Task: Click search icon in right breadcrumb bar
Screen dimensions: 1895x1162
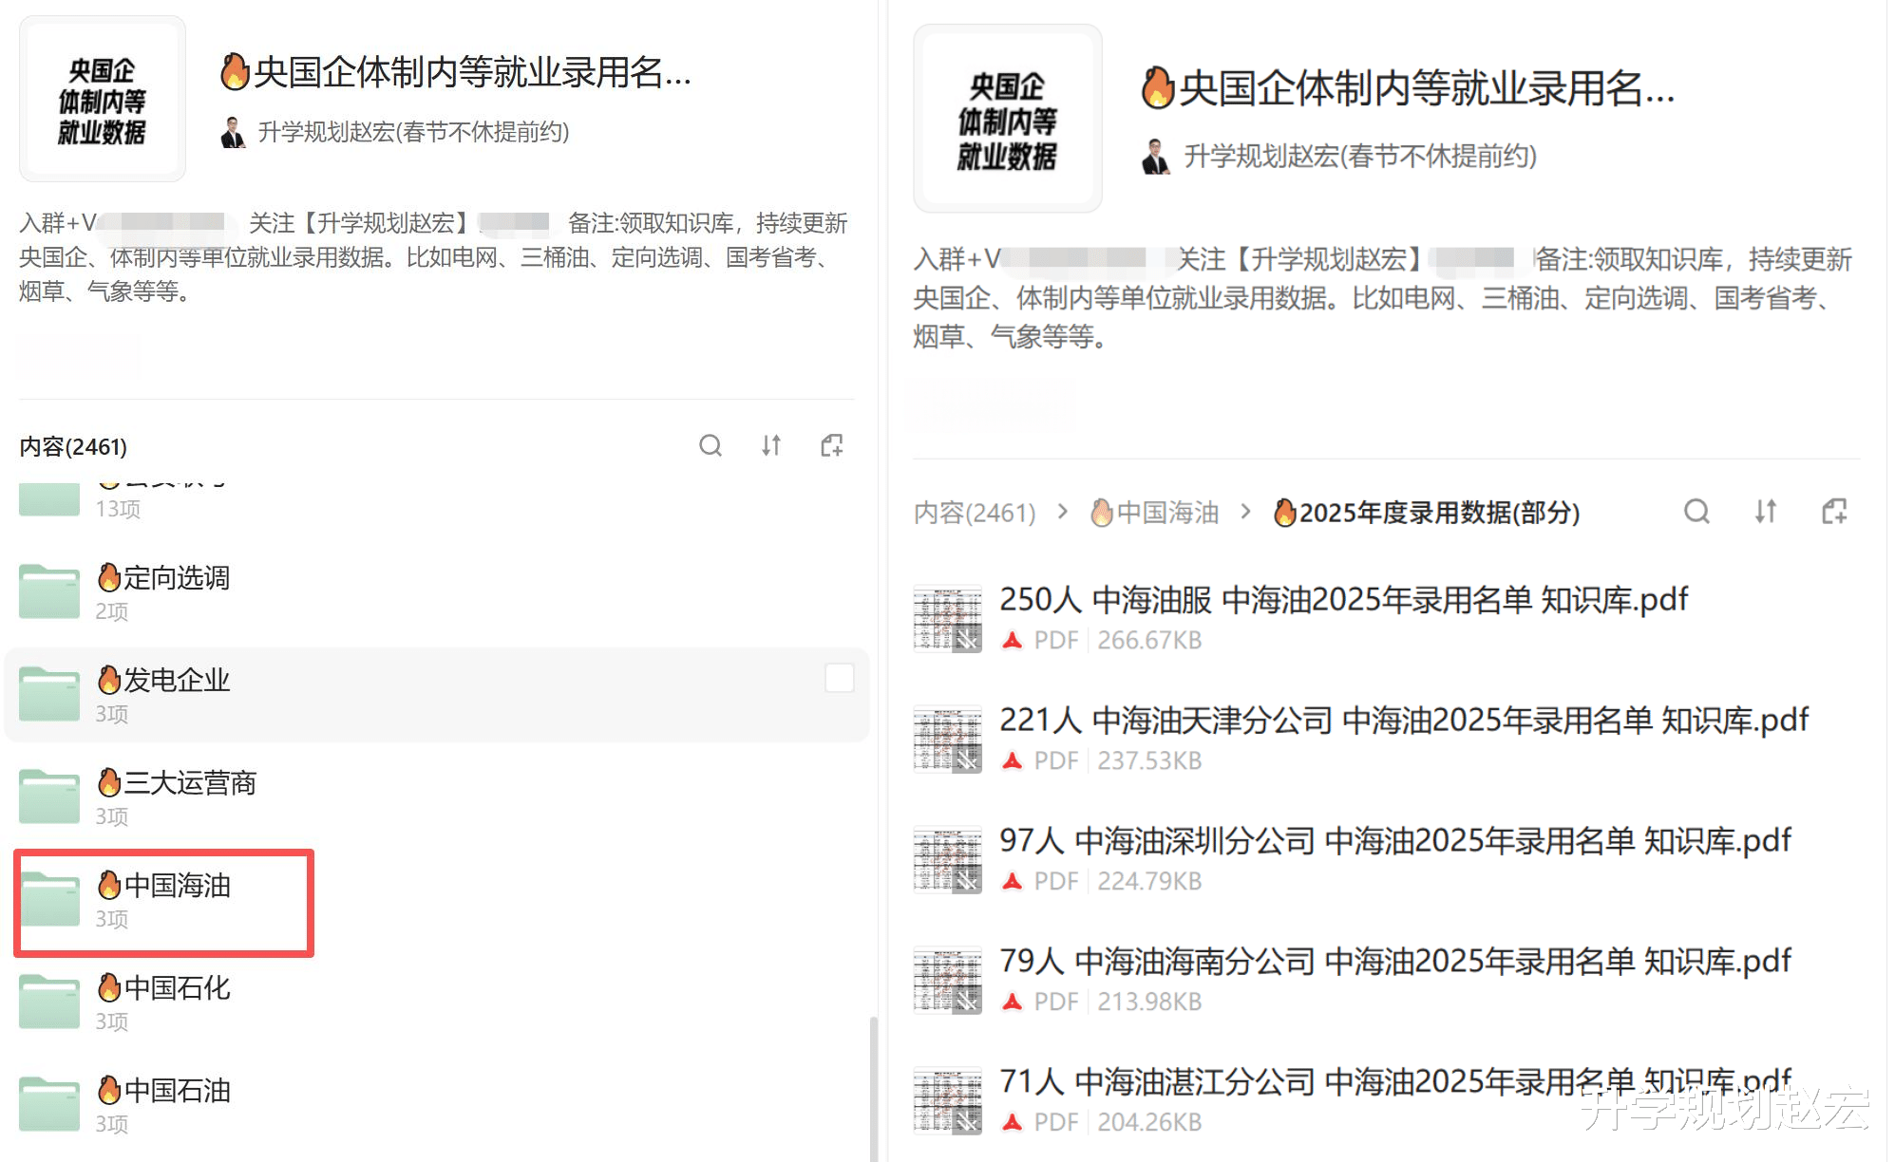Action: coord(1696,512)
